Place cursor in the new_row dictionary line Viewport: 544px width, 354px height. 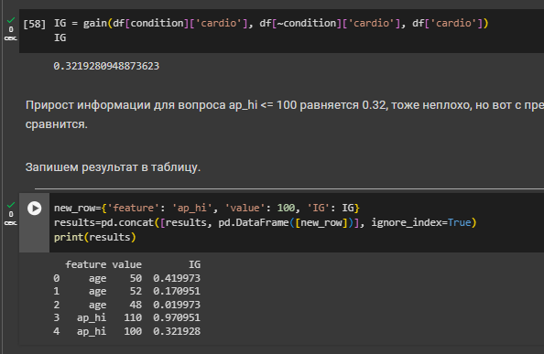pos(207,208)
